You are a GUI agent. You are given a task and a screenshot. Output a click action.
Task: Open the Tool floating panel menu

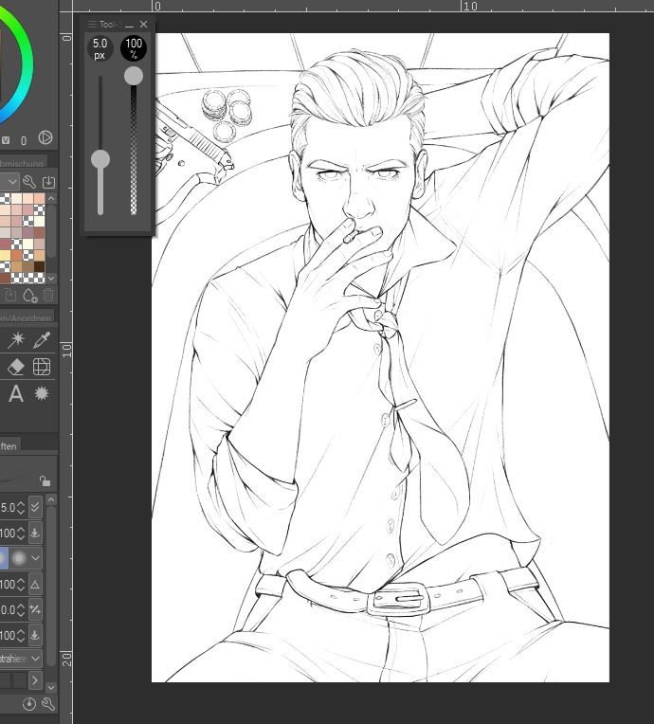(92, 24)
